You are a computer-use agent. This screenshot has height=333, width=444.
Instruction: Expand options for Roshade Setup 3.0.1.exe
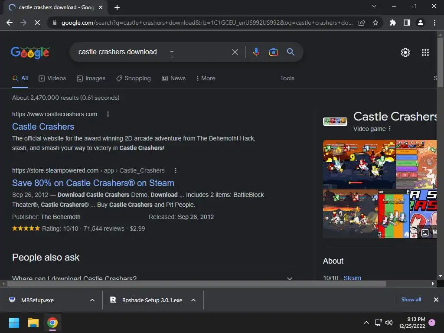click(193, 300)
